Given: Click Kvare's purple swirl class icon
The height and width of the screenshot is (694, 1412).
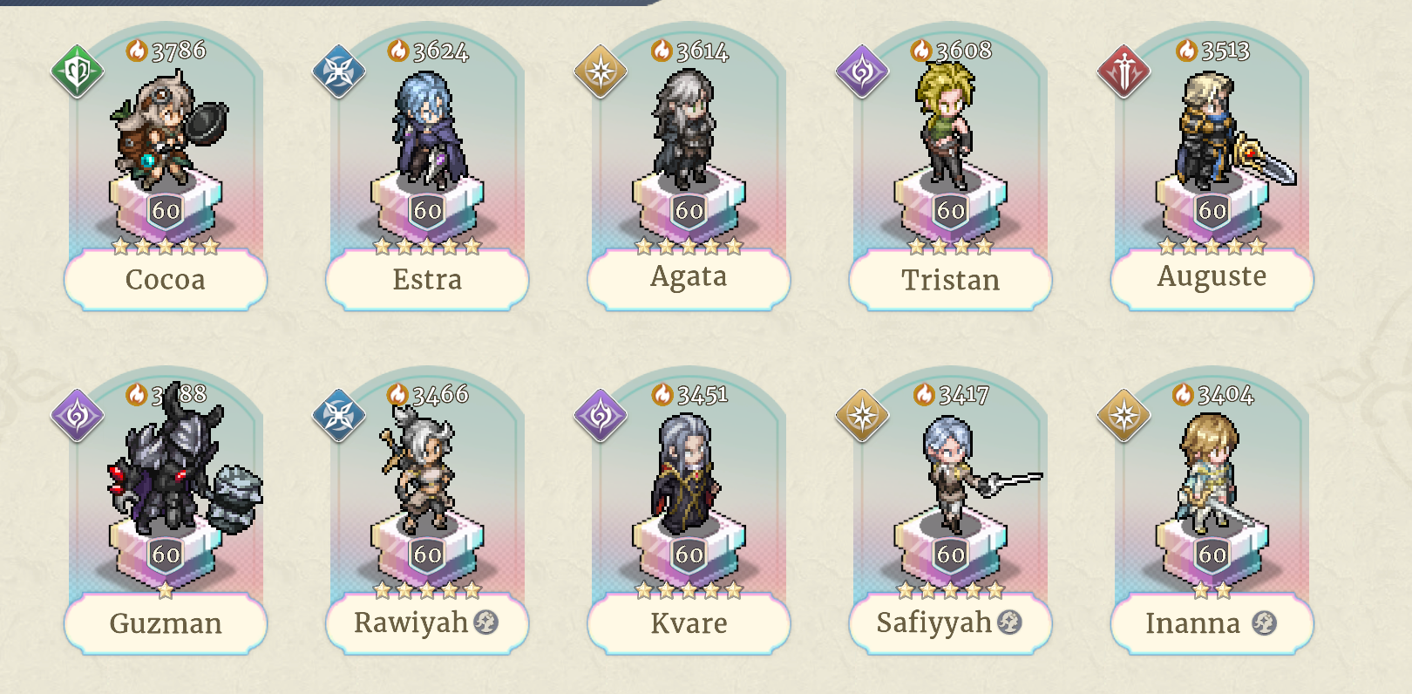Looking at the screenshot, I should [x=601, y=415].
